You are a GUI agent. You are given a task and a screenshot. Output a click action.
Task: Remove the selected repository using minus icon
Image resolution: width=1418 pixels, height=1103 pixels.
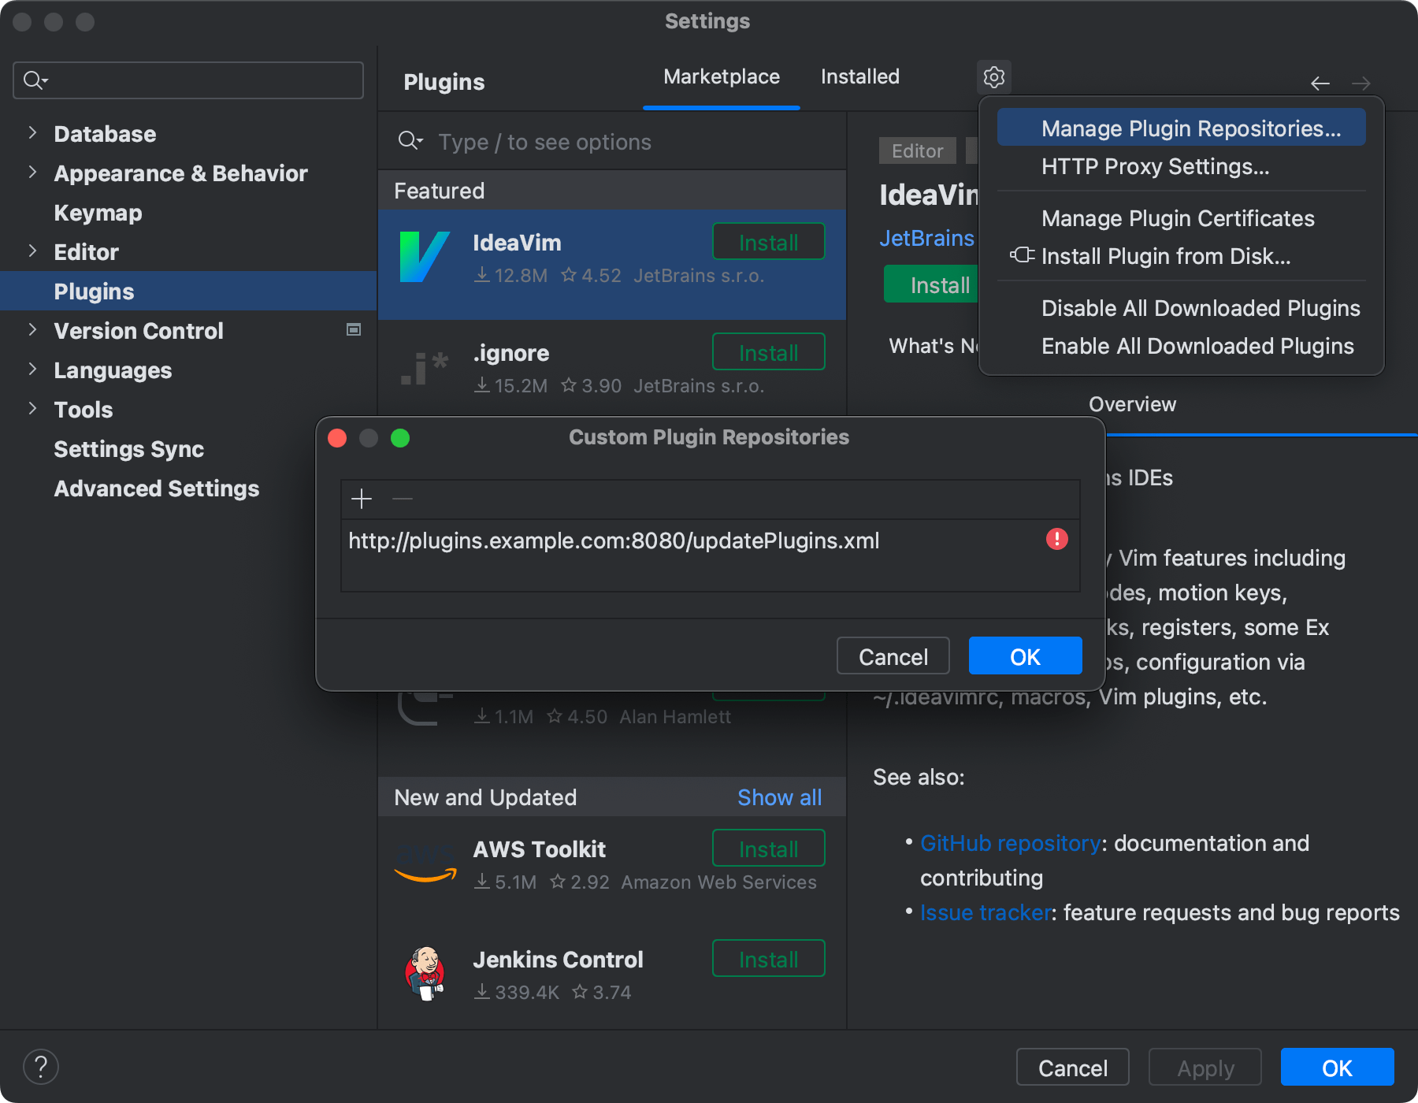403,499
